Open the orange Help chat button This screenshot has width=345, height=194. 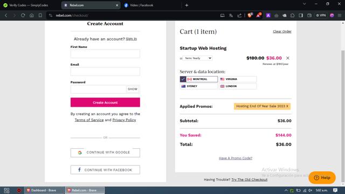tap(322, 177)
